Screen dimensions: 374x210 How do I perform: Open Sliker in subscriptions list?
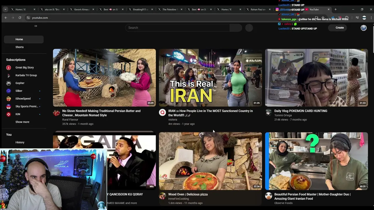pos(24,91)
